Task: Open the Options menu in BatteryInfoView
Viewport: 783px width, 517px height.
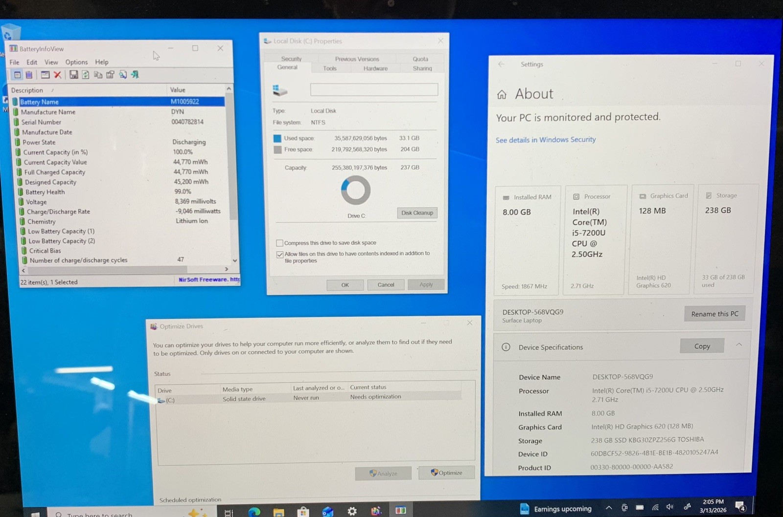Action: (76, 62)
